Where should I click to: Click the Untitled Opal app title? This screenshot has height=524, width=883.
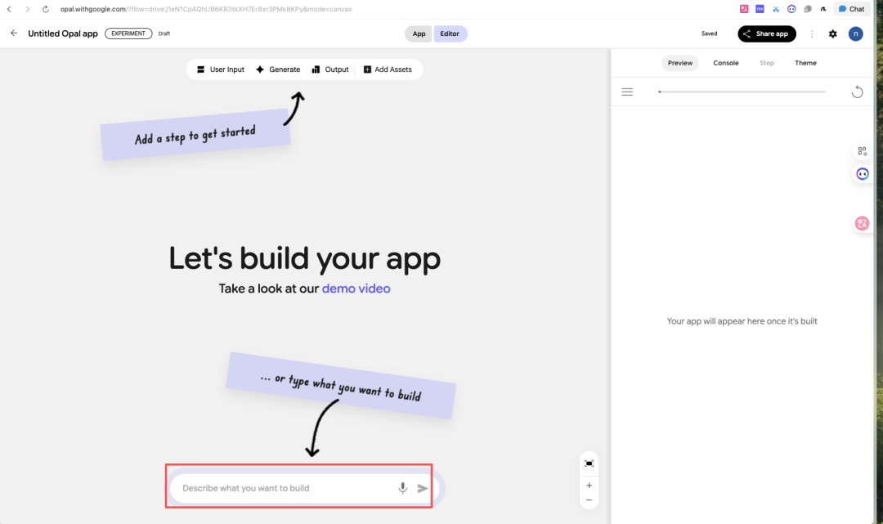click(x=63, y=34)
